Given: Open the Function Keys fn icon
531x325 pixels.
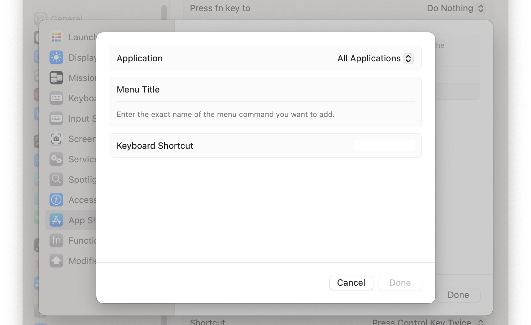Looking at the screenshot, I should tap(56, 241).
